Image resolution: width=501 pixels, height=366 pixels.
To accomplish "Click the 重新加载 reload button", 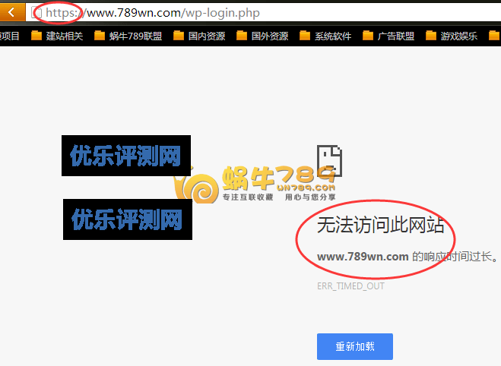I will click(x=355, y=346).
